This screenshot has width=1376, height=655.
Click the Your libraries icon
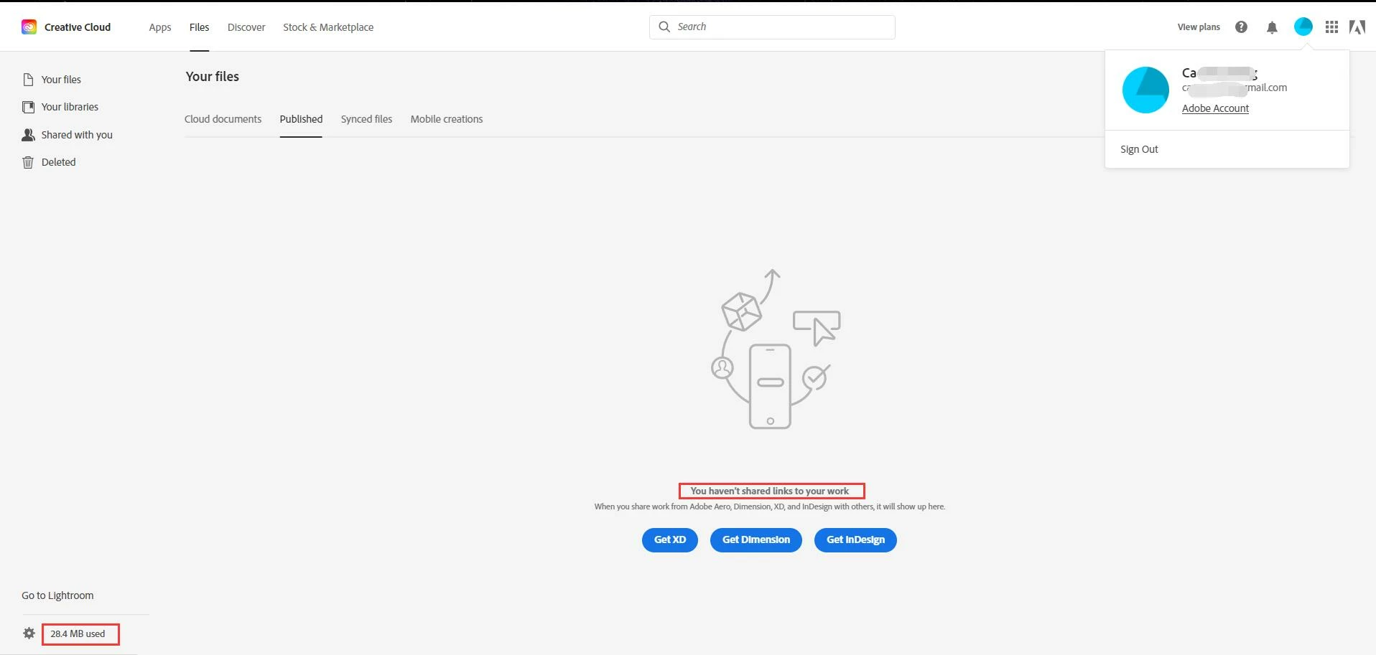28,107
